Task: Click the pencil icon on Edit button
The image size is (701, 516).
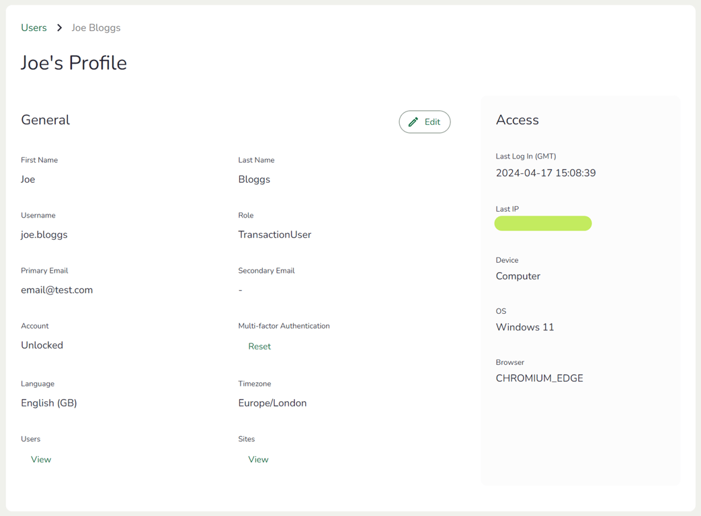Action: [x=413, y=122]
